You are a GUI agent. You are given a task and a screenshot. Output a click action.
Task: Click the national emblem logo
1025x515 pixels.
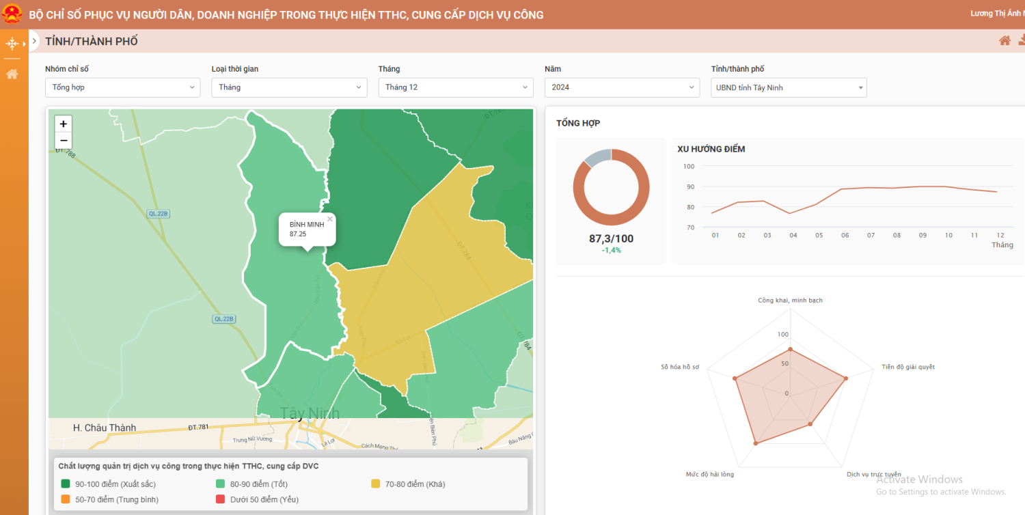click(12, 14)
